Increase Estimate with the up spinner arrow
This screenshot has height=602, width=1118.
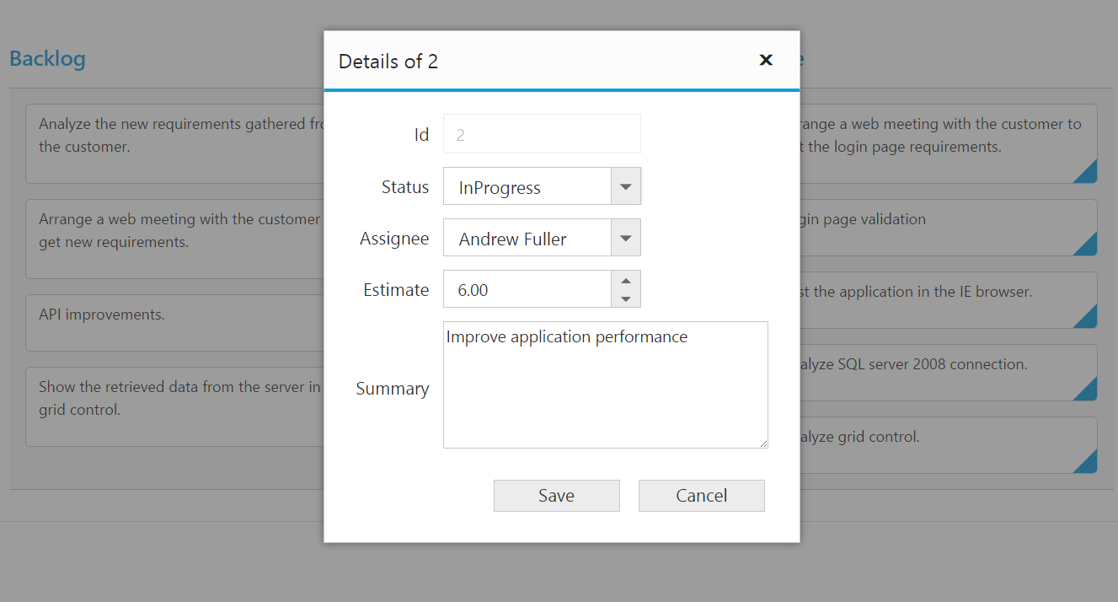click(x=625, y=281)
